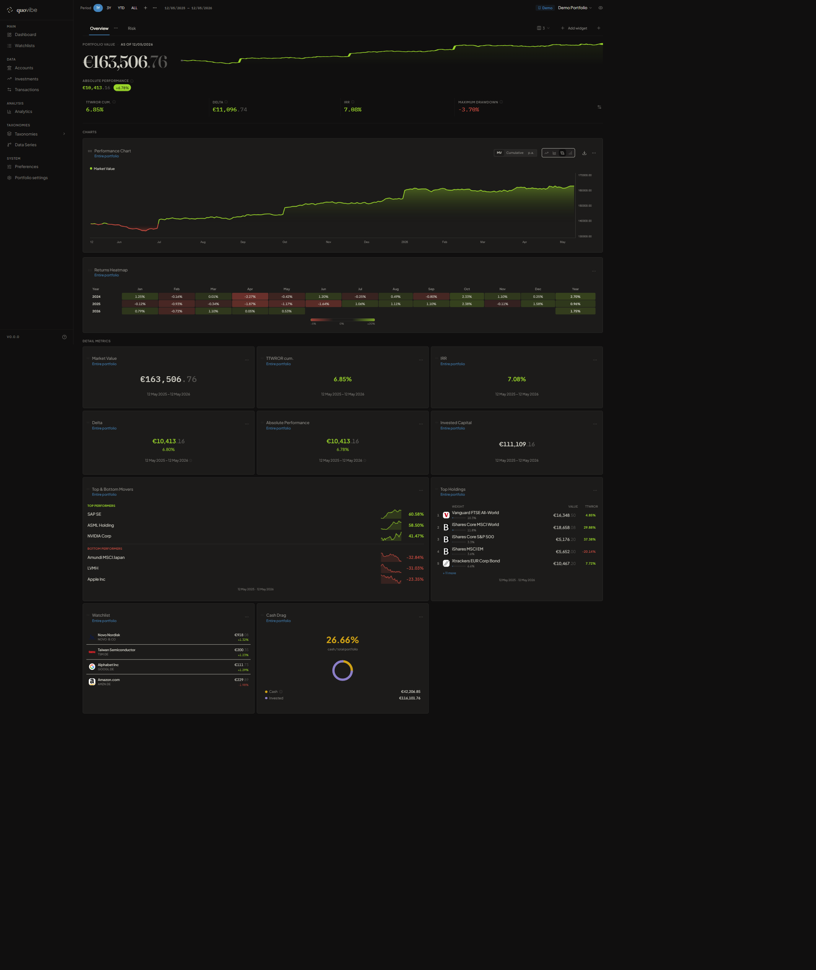Open metrics strip settings icon
Screen dimensions: 816x970
[x=599, y=107]
